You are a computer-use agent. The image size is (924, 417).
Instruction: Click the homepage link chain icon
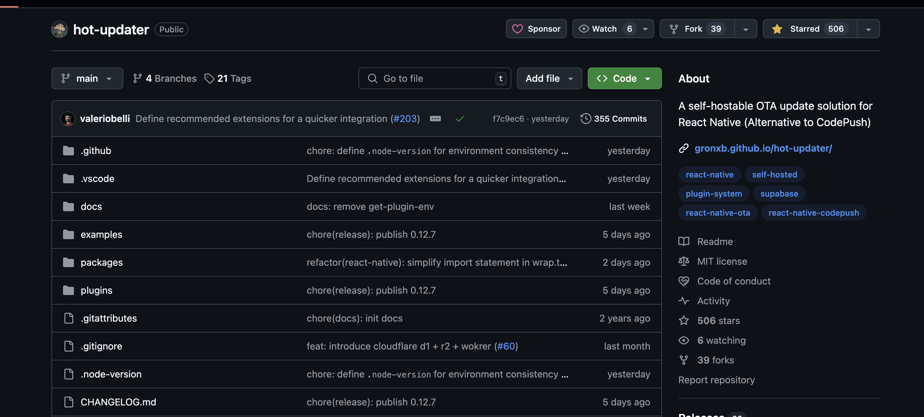683,148
